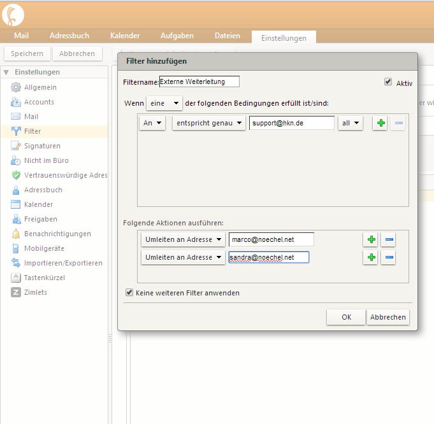Add action after sandra@noechel.net row

[370, 257]
